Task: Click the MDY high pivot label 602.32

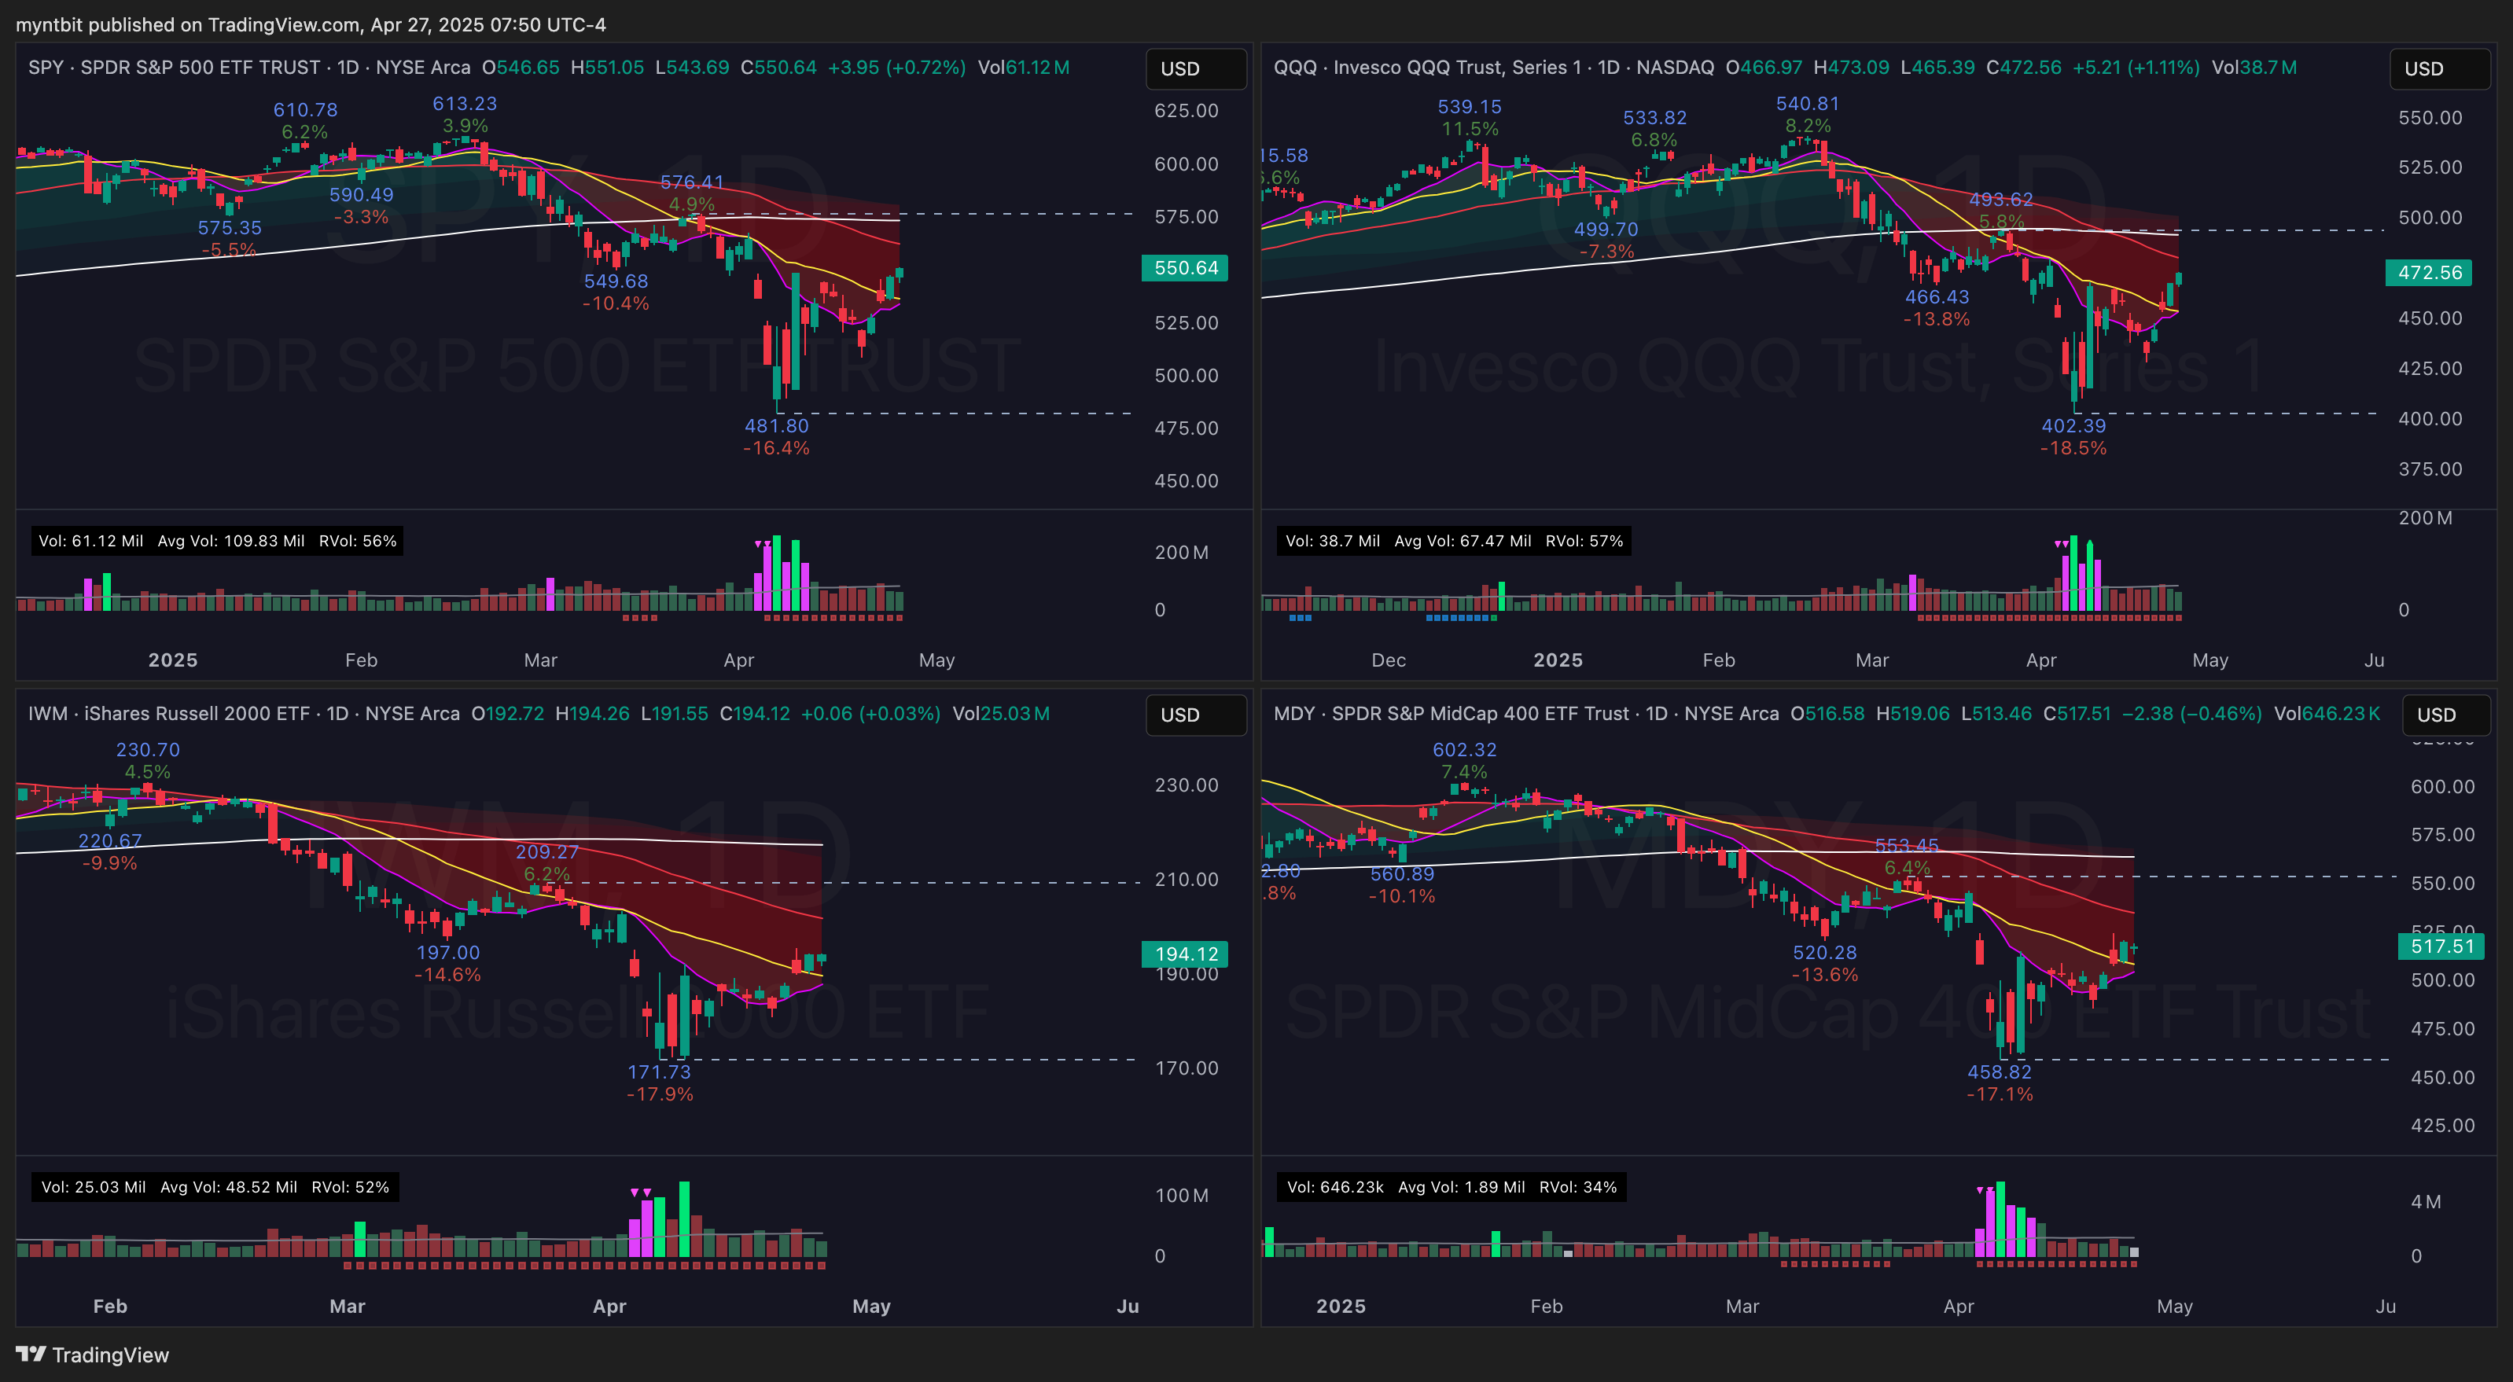Action: pos(1464,750)
